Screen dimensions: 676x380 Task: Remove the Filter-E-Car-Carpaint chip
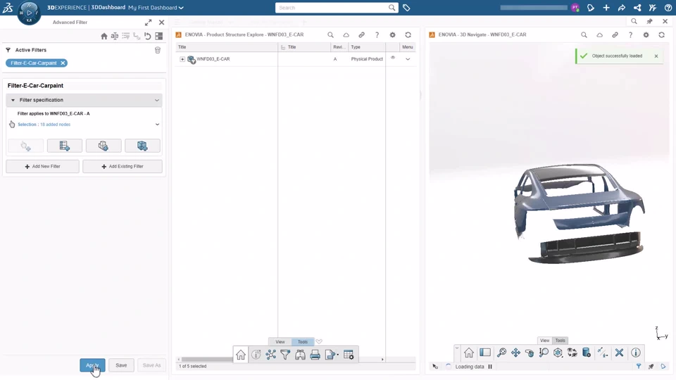click(x=63, y=63)
